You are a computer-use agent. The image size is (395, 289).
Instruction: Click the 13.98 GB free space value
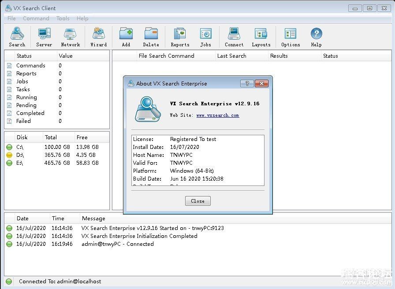[87, 147]
